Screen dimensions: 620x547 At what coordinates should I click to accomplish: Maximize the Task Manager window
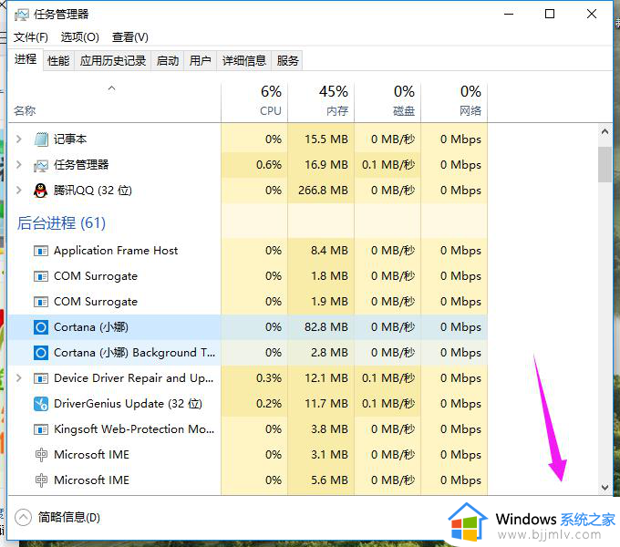(x=550, y=15)
